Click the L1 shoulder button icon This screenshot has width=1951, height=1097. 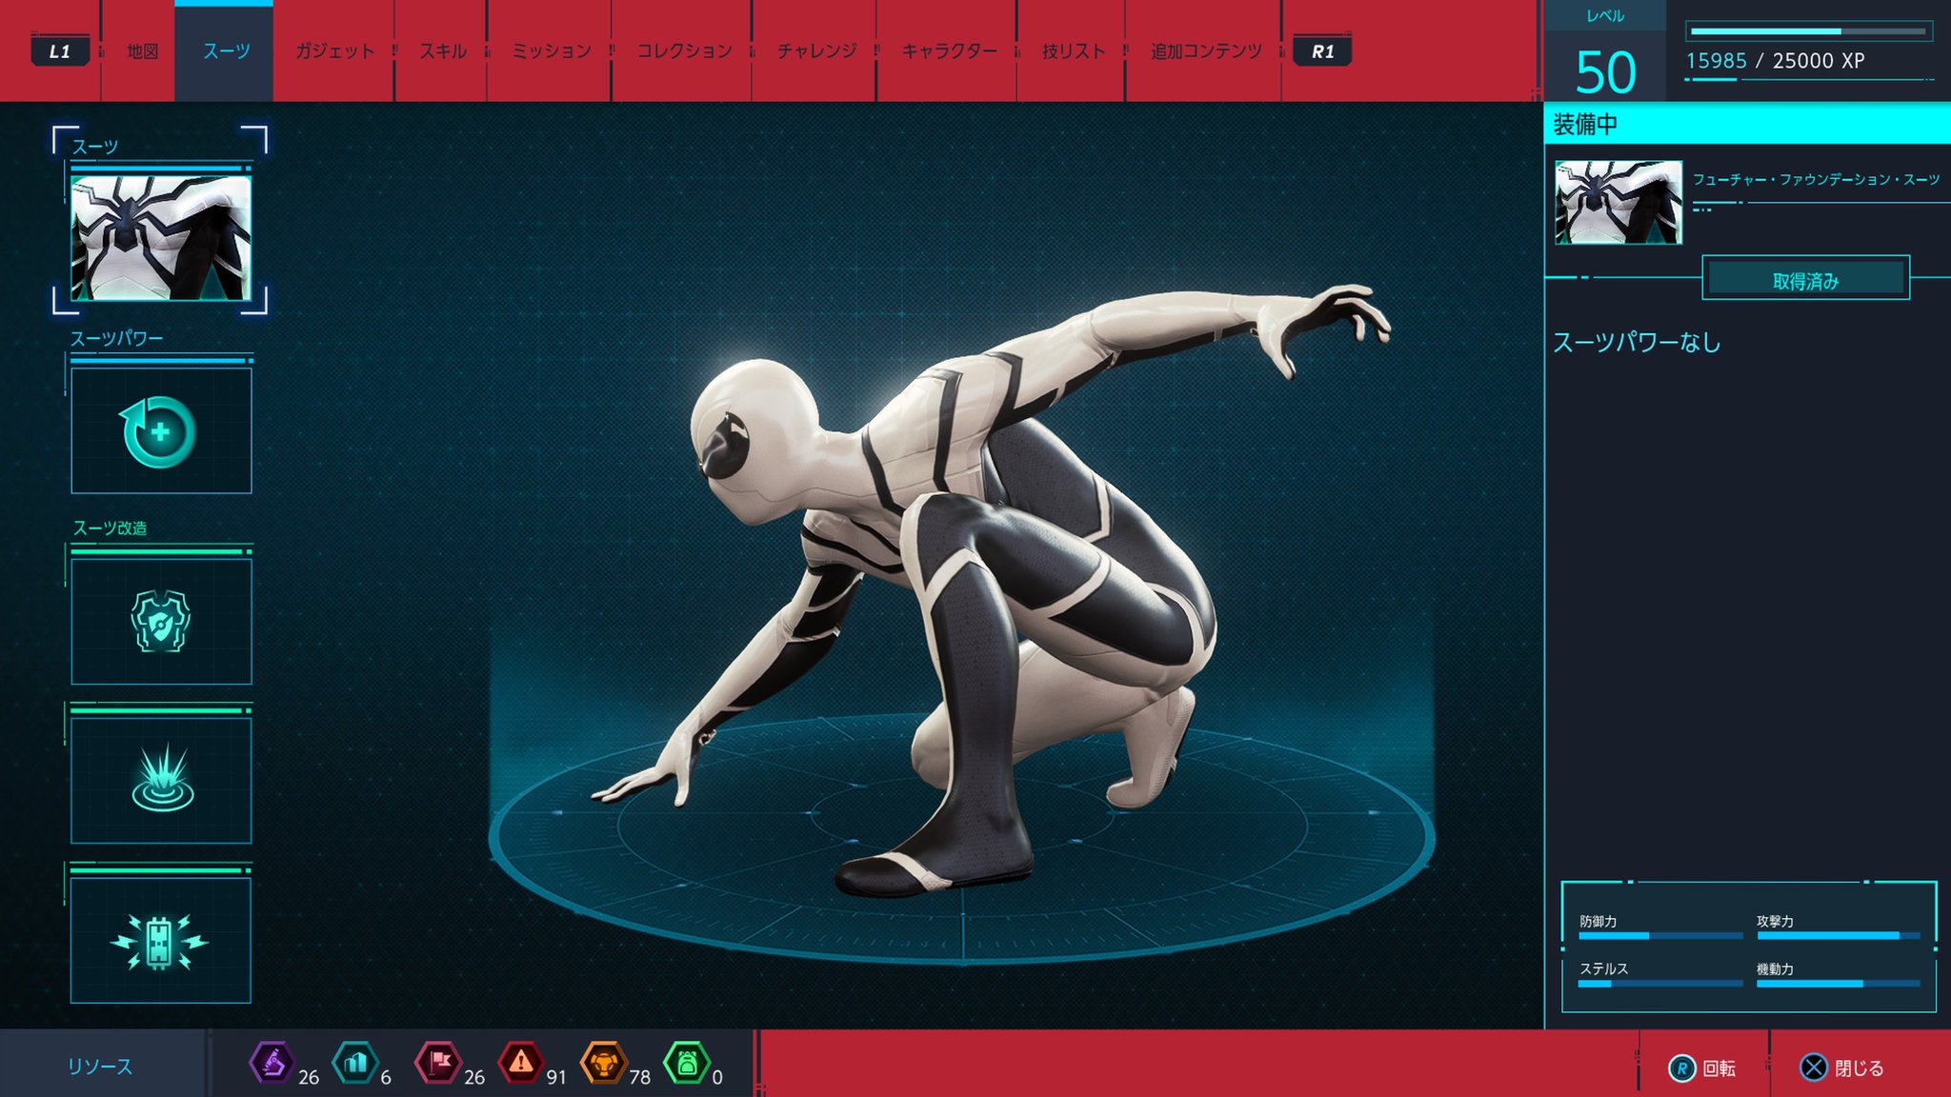[60, 51]
